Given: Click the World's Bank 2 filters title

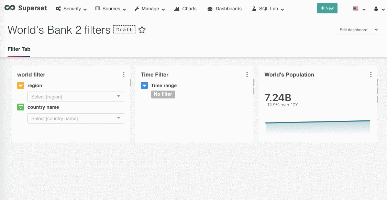Looking at the screenshot, I should coord(59,30).
